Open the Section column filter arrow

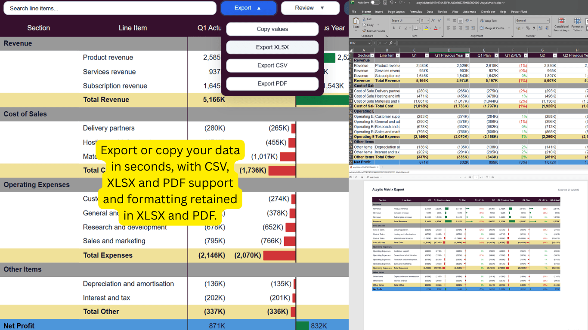click(x=372, y=55)
